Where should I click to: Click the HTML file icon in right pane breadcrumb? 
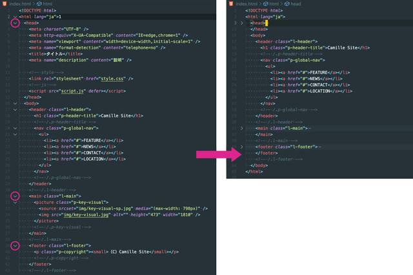click(x=231, y=3)
